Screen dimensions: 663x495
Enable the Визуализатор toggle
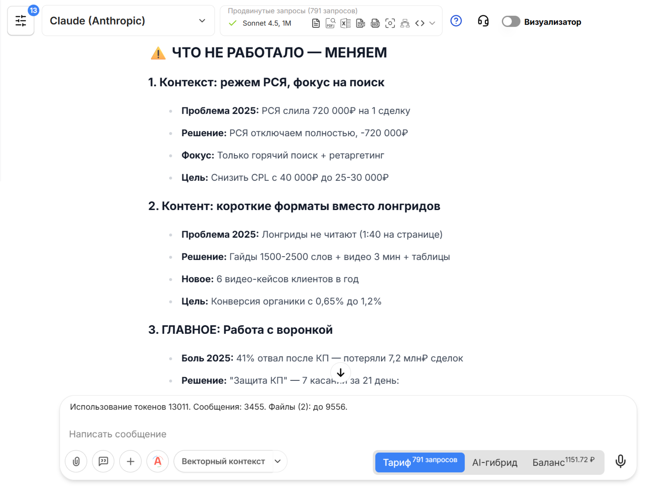click(511, 22)
